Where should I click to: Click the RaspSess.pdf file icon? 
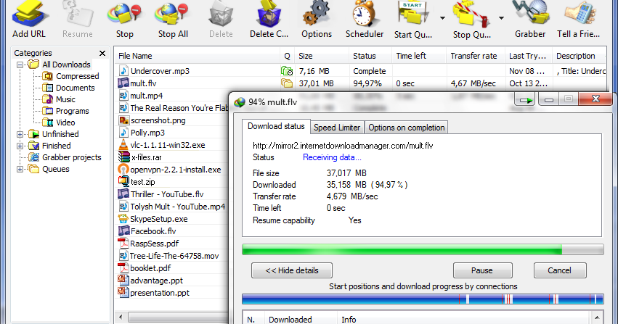123,244
